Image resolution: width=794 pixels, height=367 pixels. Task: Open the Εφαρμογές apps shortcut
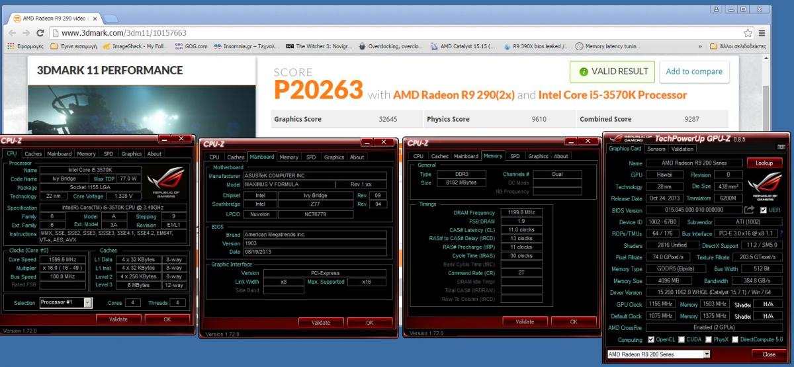[25, 46]
